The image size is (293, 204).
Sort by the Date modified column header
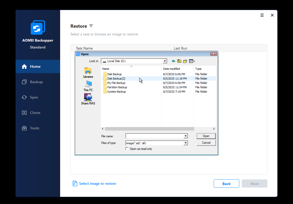[178, 69]
